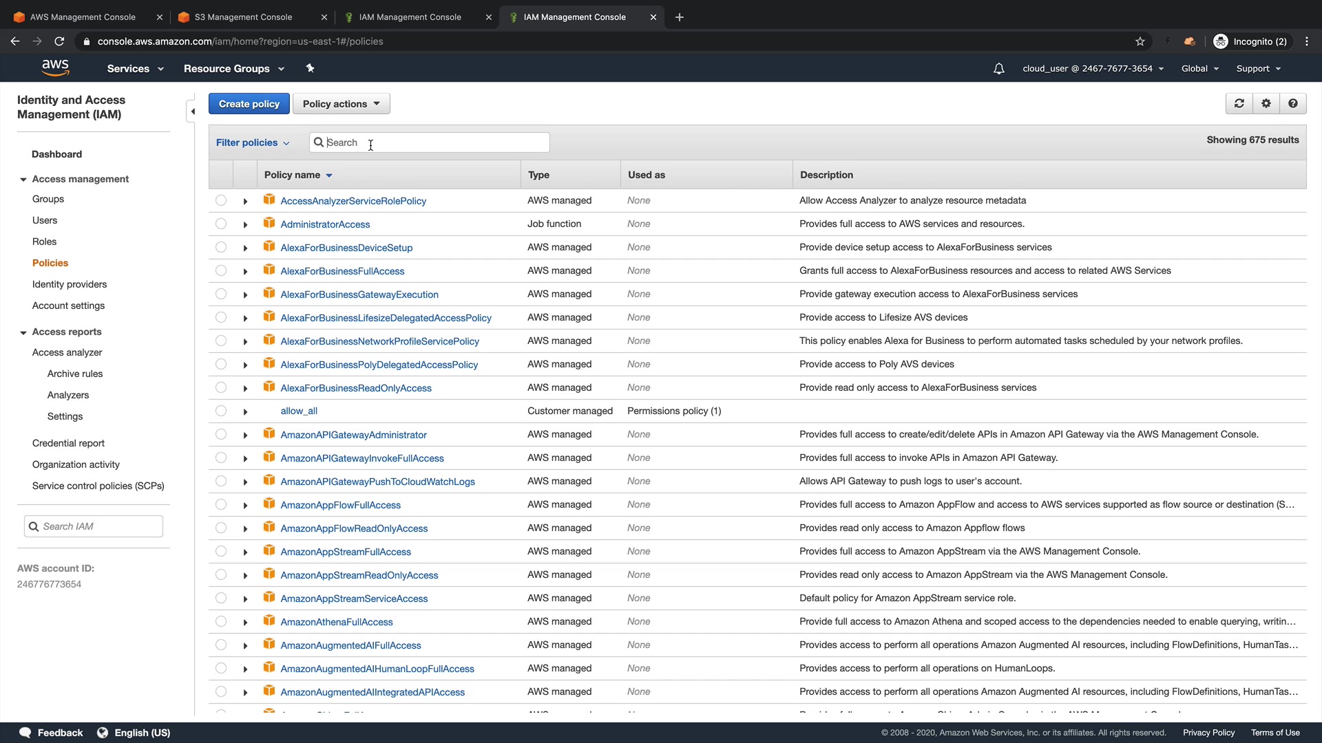Select the AmazonAthenaFullAccess radio button
Viewport: 1322px width, 743px height.
pos(220,621)
